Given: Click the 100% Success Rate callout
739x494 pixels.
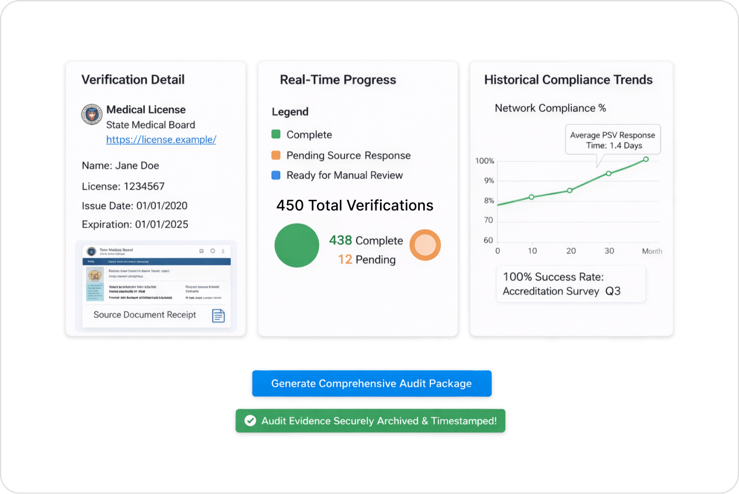Looking at the screenshot, I should (570, 284).
